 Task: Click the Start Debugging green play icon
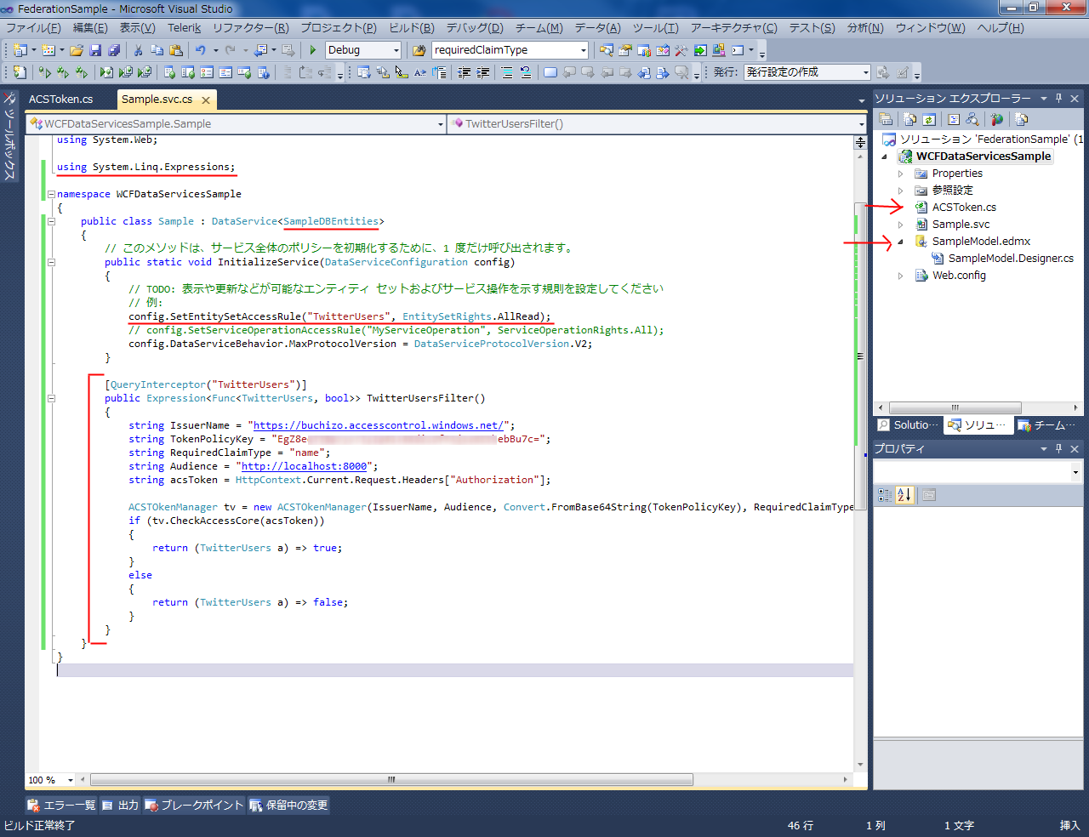pyautogui.click(x=313, y=50)
